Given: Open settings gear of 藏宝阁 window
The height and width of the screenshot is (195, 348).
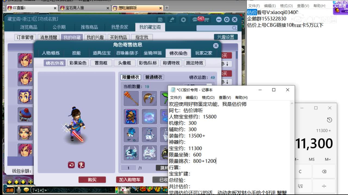Looking at the screenshot, I should point(227,19).
